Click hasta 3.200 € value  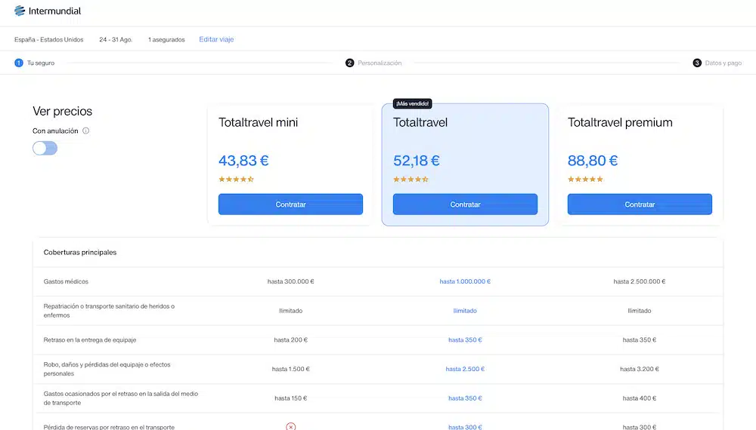[640, 369]
